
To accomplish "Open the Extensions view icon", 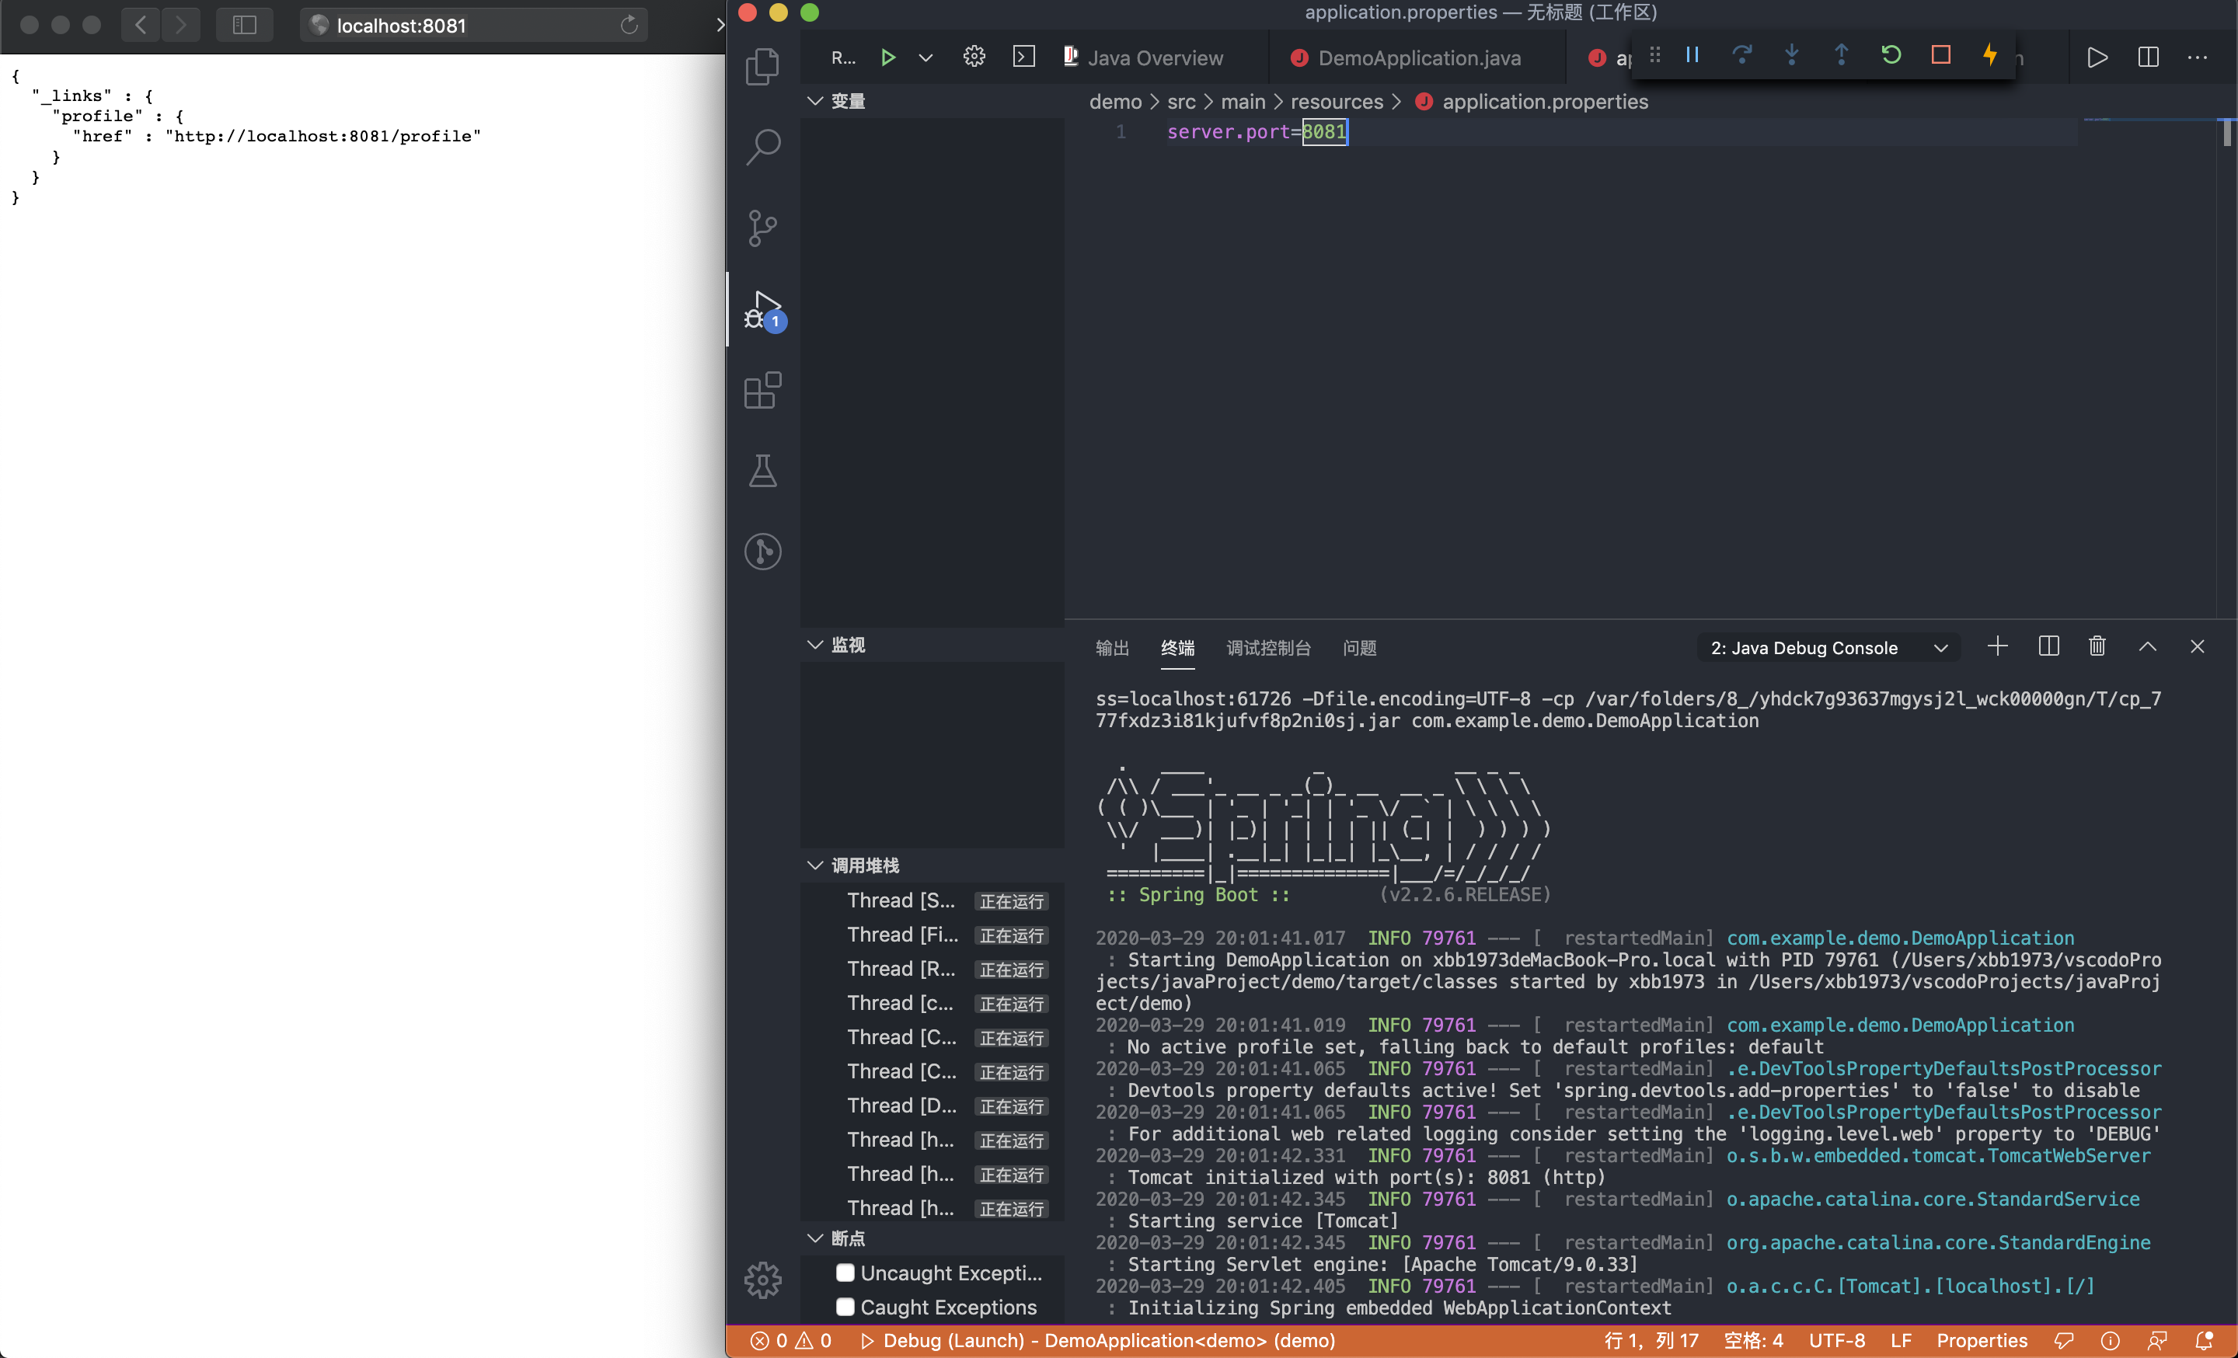I will (762, 390).
